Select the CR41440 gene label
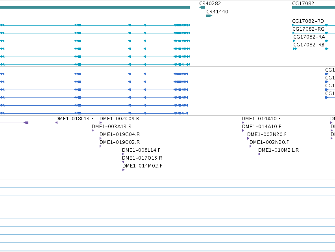335x252 pixels. click(x=217, y=12)
